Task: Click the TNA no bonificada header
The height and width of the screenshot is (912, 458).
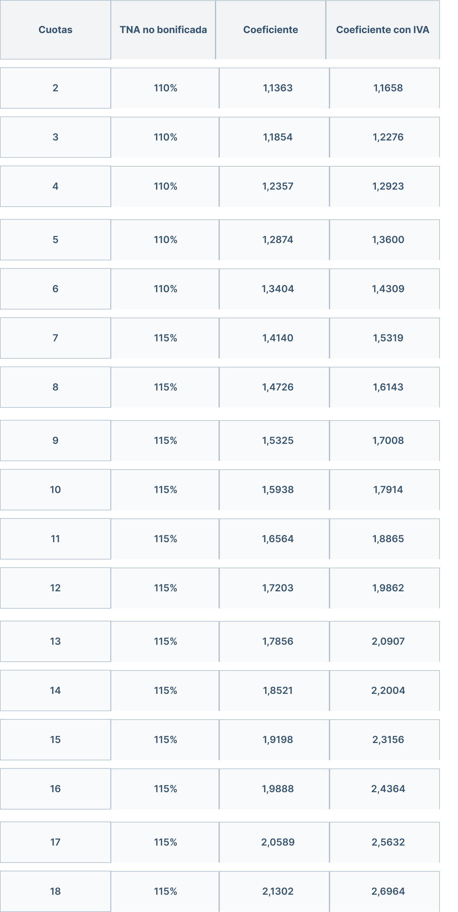Action: pos(163,30)
